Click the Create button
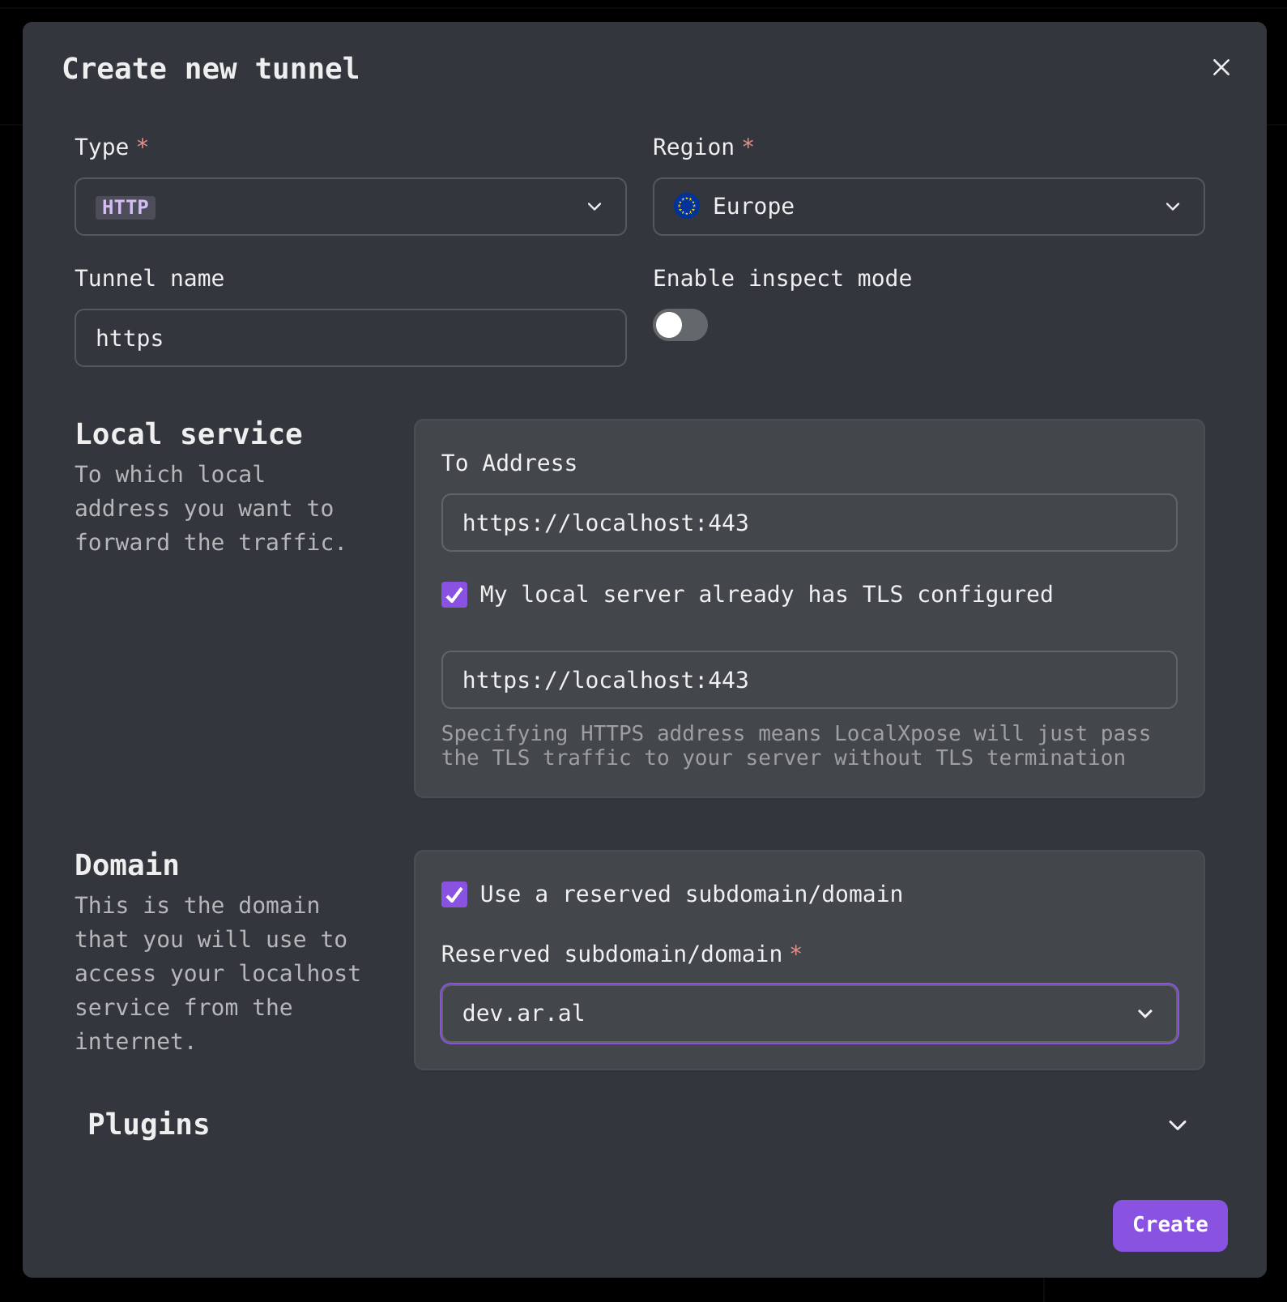The height and width of the screenshot is (1302, 1287). 1170,1225
